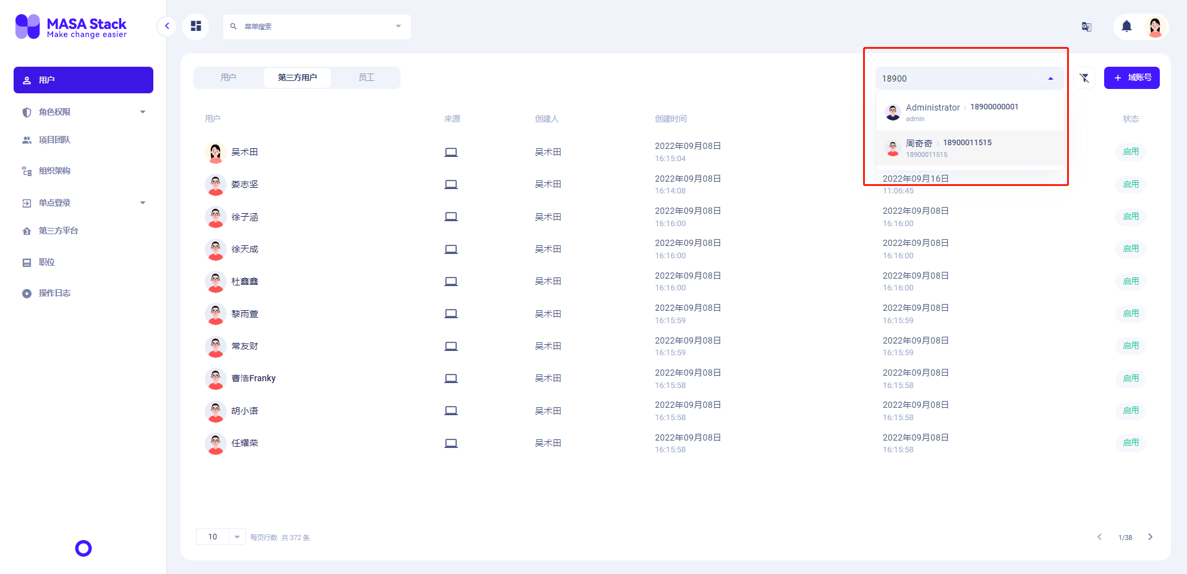The image size is (1187, 574).
Task: Click the translate language icon in the header
Action: pos(1086,27)
